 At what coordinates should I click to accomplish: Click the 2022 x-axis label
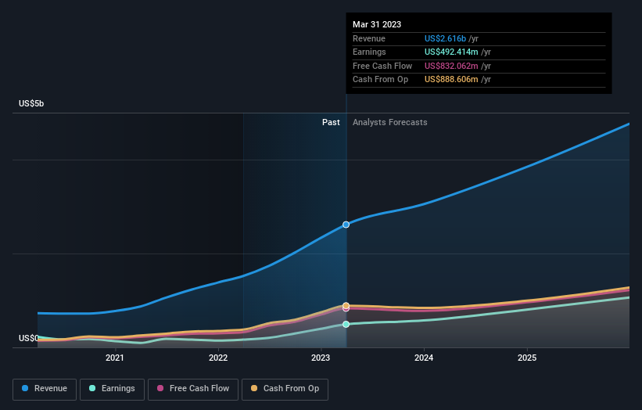pyautogui.click(x=218, y=358)
